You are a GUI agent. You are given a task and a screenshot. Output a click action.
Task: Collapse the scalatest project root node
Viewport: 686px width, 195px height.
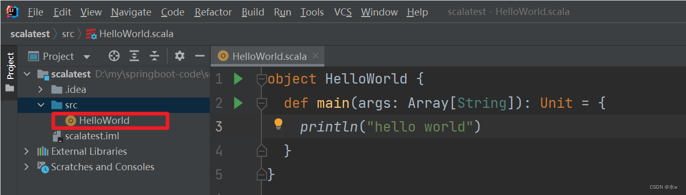27,74
